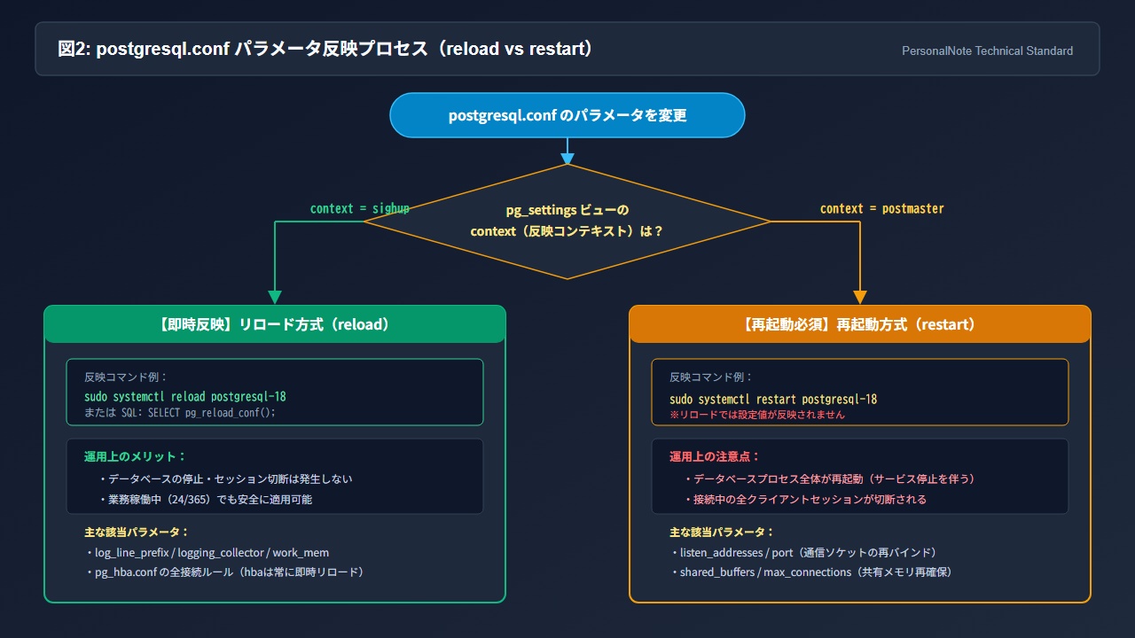
Task: Click the 反映コマンド例 label in the restart box
Action: click(x=711, y=377)
